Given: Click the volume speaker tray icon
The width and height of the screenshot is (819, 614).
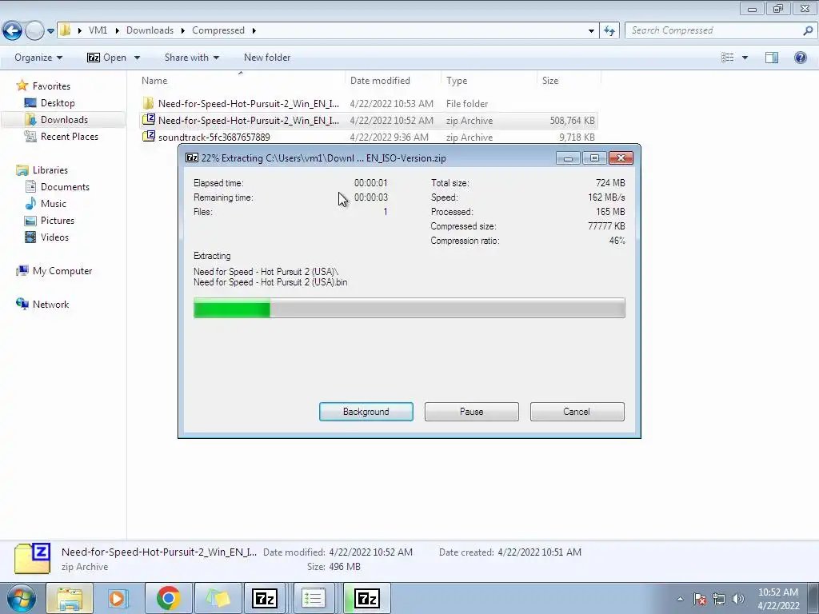Looking at the screenshot, I should click(737, 599).
